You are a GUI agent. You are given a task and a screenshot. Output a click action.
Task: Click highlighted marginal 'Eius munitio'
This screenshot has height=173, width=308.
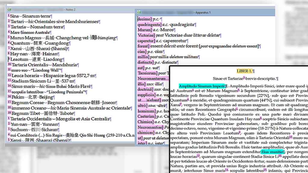coord(273,152)
